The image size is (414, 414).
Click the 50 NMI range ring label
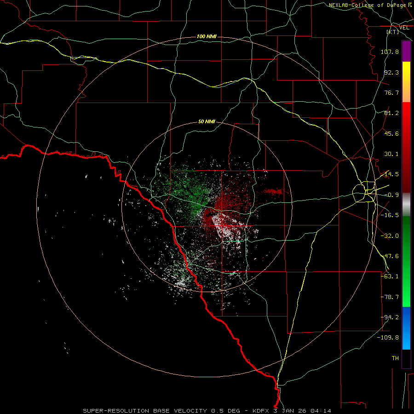coord(207,122)
